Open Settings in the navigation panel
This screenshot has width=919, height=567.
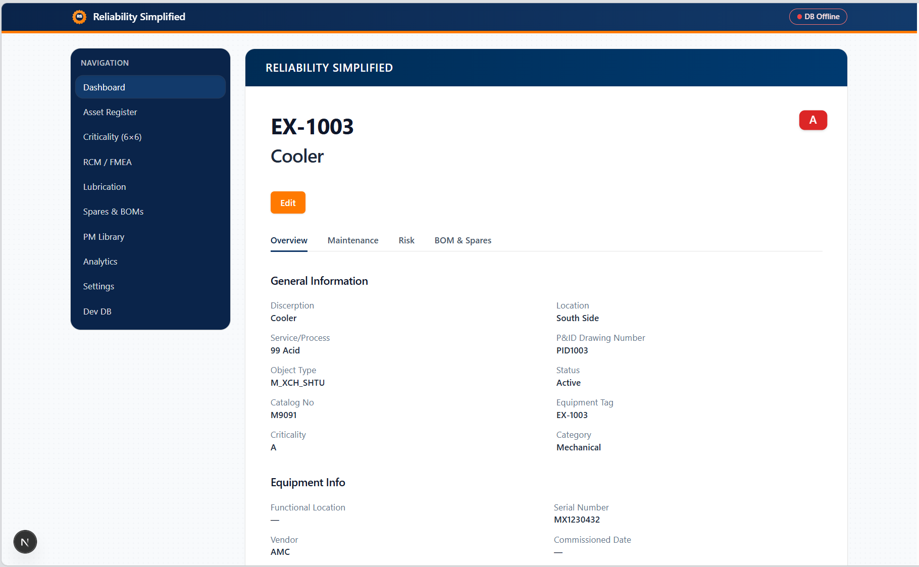[98, 286]
